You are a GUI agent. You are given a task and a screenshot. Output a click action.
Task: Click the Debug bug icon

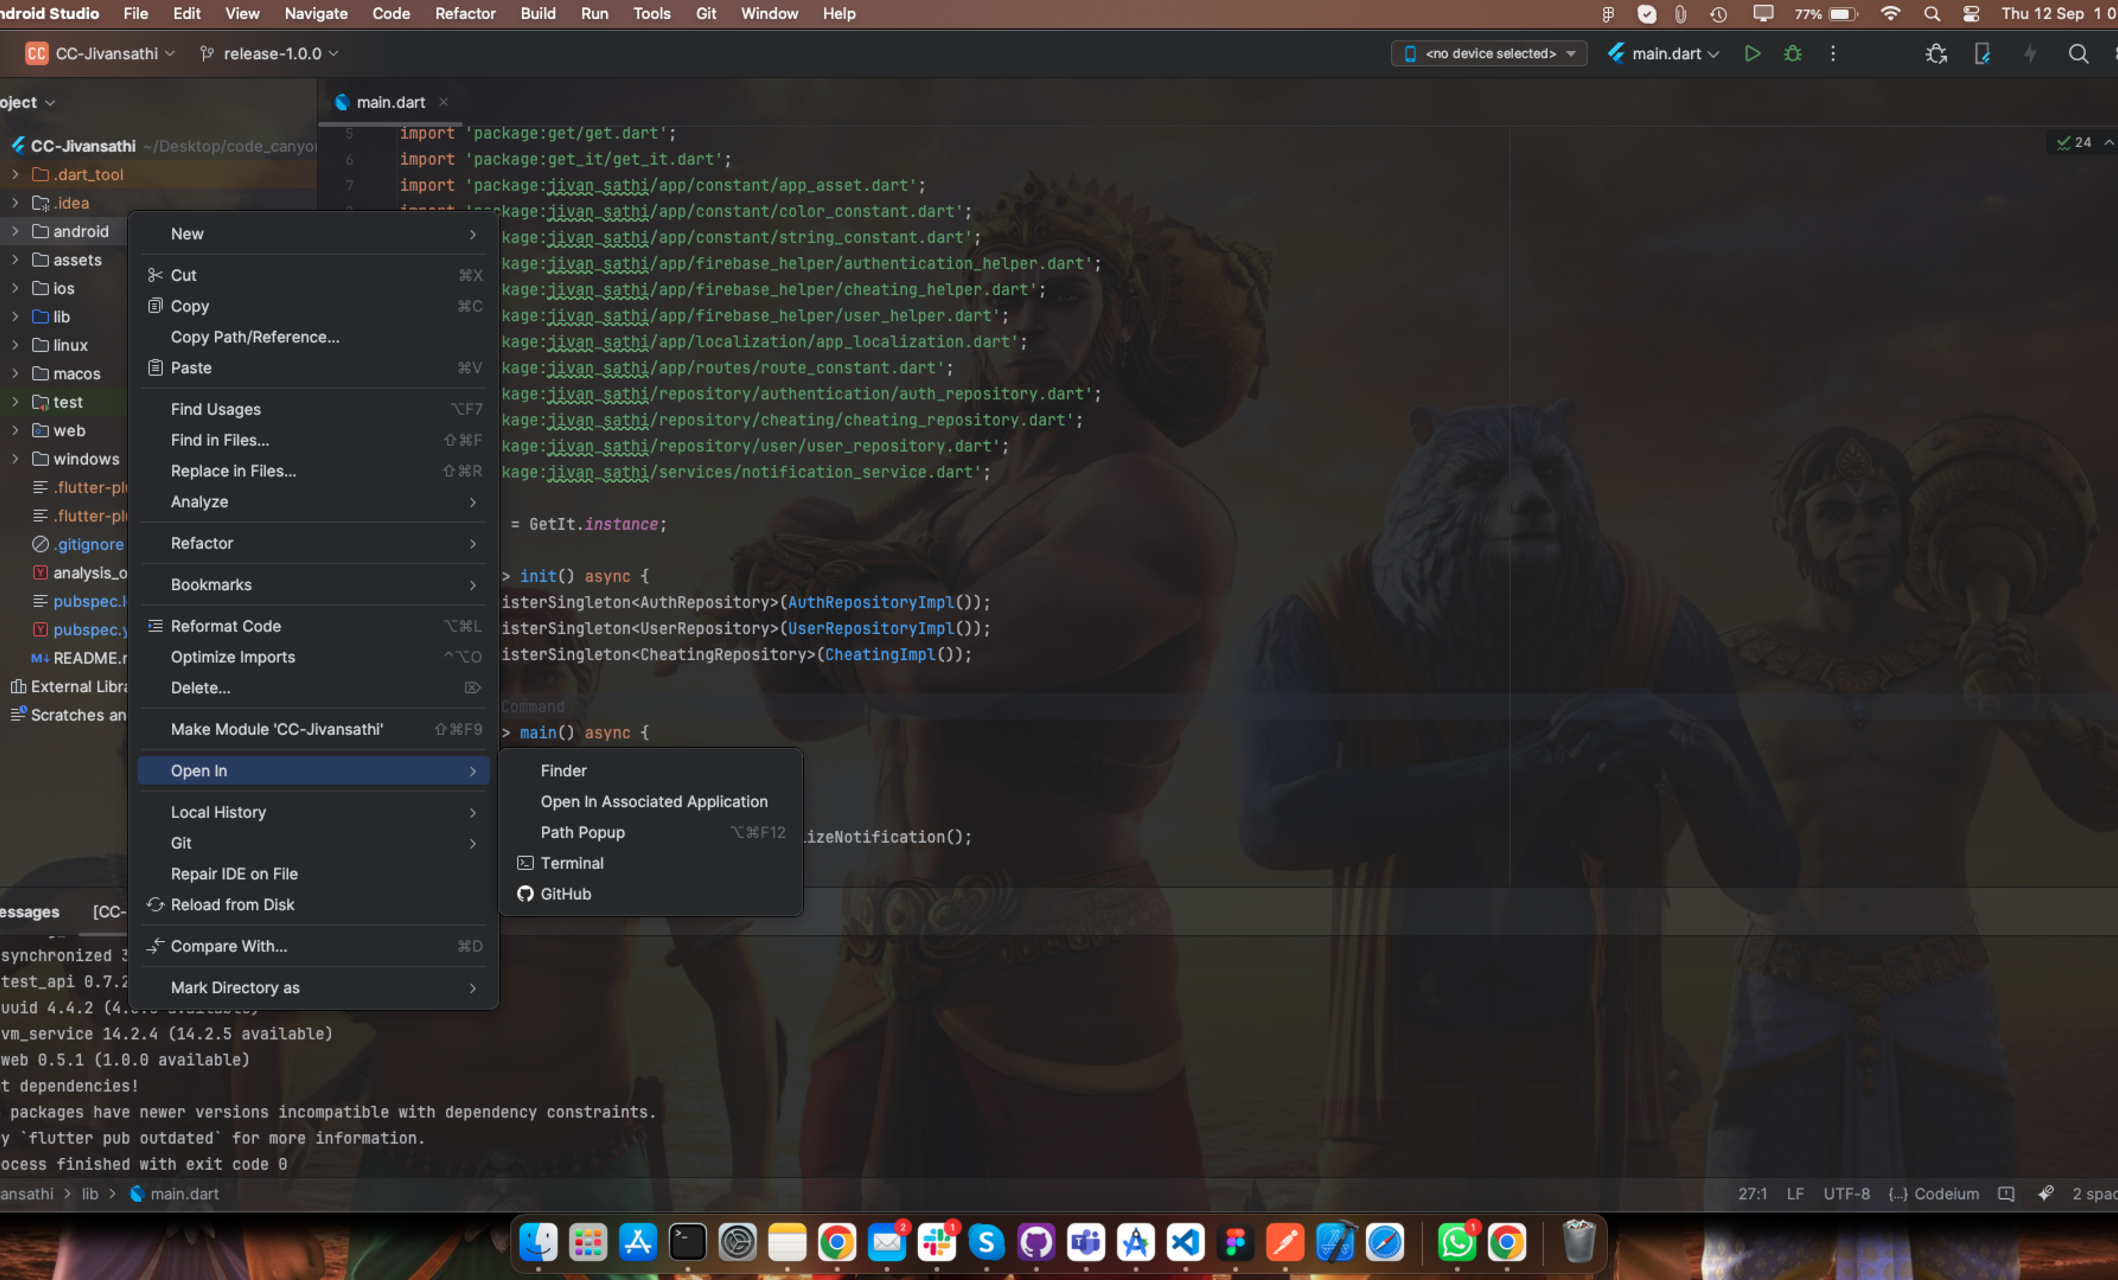pyautogui.click(x=1792, y=53)
